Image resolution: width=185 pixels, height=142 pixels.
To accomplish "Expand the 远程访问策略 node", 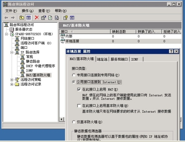I will pyautogui.click(x=12, y=80).
